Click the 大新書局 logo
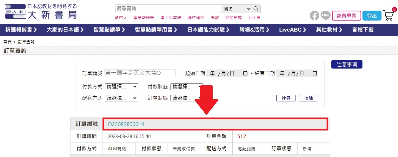 point(41,12)
